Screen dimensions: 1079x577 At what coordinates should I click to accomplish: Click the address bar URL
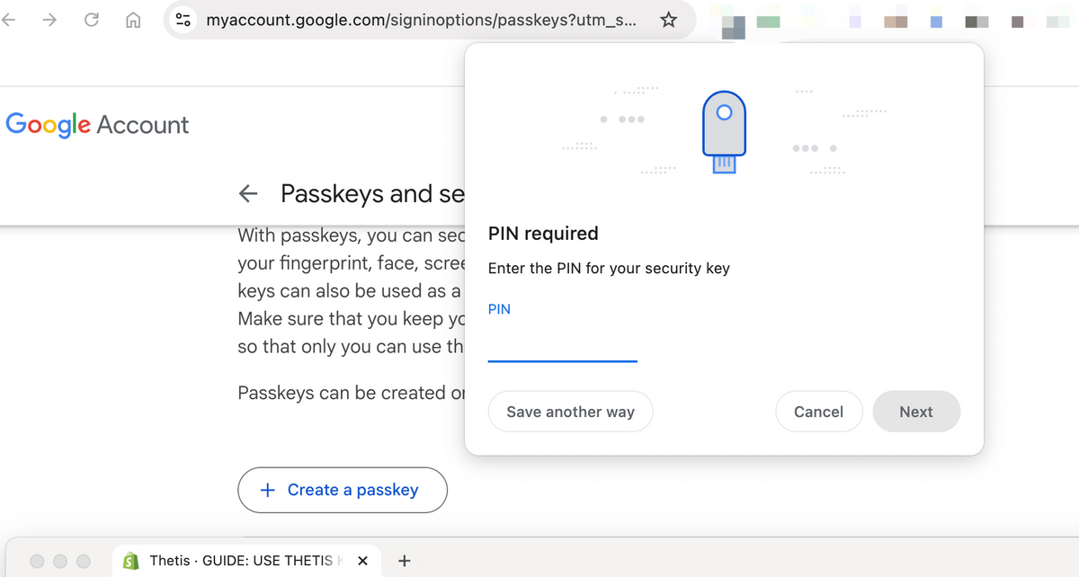[423, 20]
